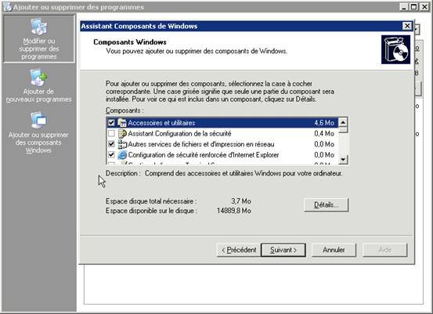The width and height of the screenshot is (433, 314).
Task: Click the title bar icon of Ajouter ou supprimer des programmes
Action: 8,7
